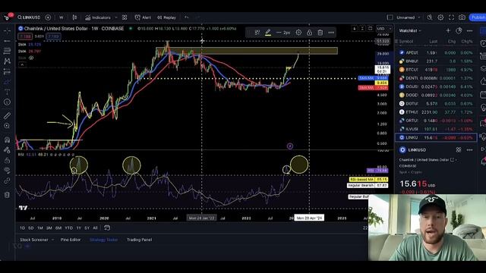
Task: Expand the Watchlist name dropdown
Action: (410, 30)
